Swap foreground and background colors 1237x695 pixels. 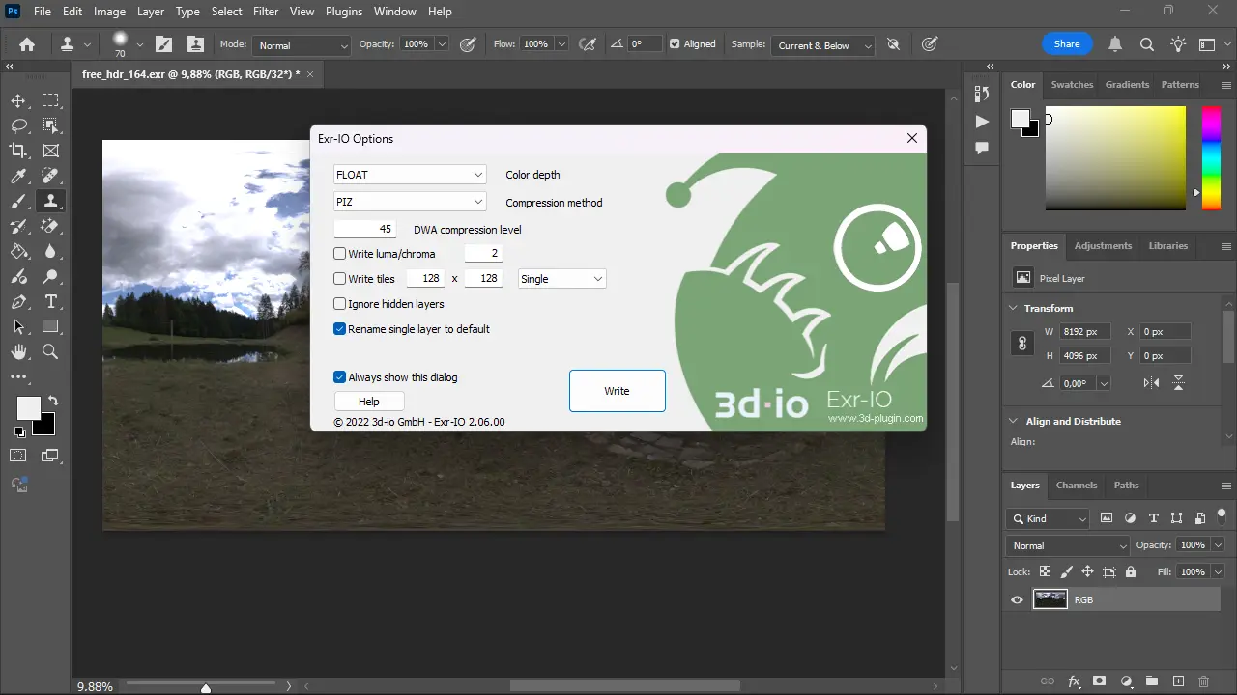pyautogui.click(x=53, y=401)
